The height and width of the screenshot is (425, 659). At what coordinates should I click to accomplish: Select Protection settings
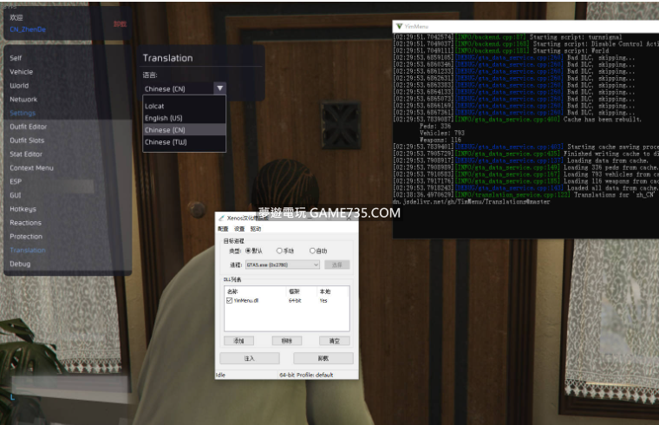(26, 237)
